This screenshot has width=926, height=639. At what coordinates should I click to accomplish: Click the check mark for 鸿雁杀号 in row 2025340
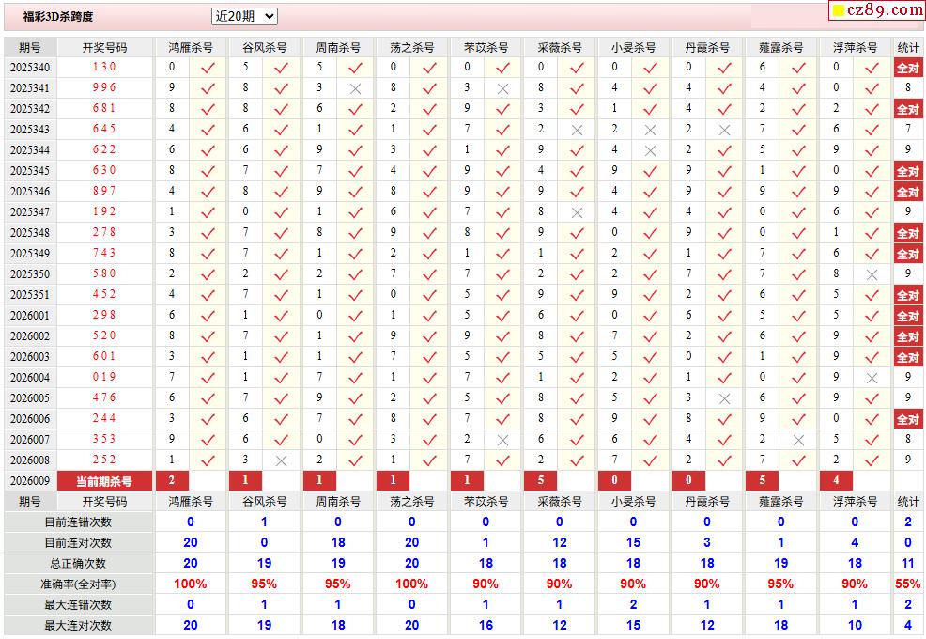pyautogui.click(x=208, y=68)
